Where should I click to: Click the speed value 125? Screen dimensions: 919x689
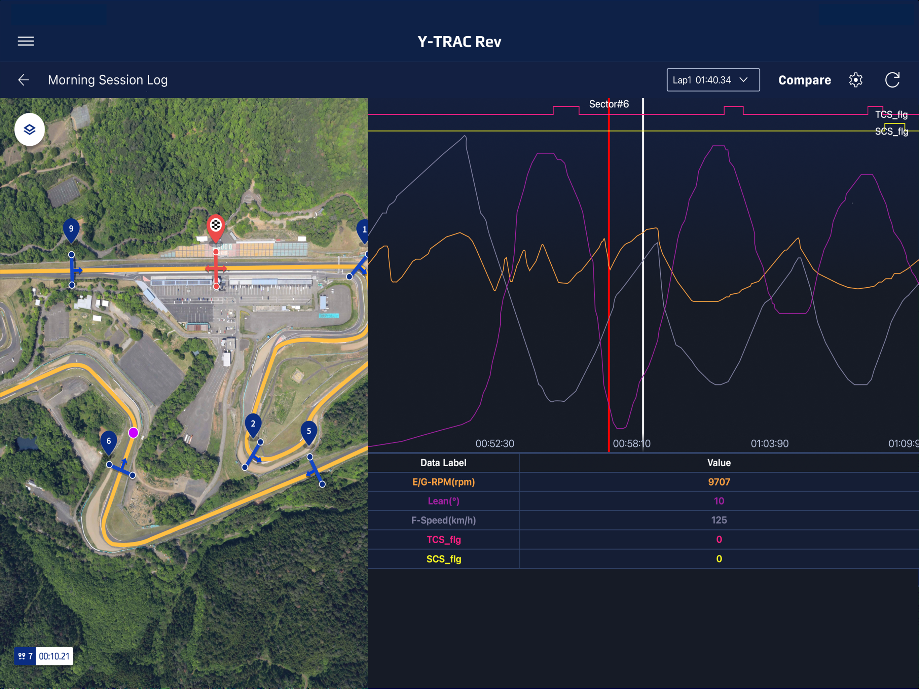[x=719, y=520]
